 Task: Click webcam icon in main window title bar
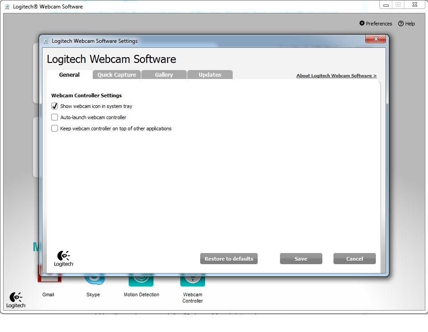pyautogui.click(x=8, y=7)
